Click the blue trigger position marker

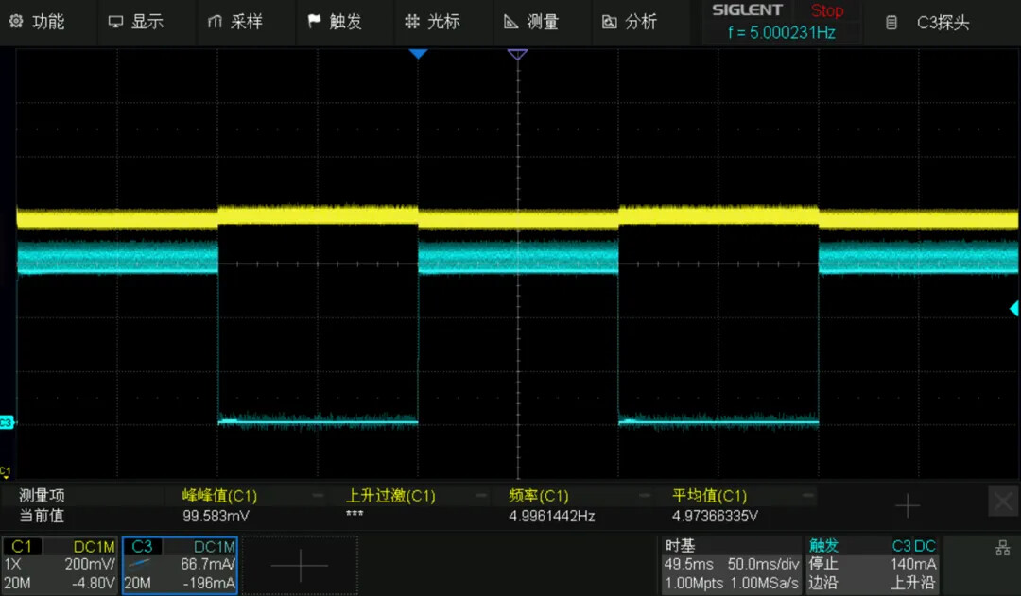[418, 55]
